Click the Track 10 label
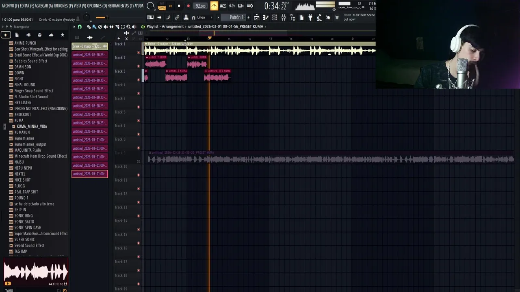 [121, 166]
